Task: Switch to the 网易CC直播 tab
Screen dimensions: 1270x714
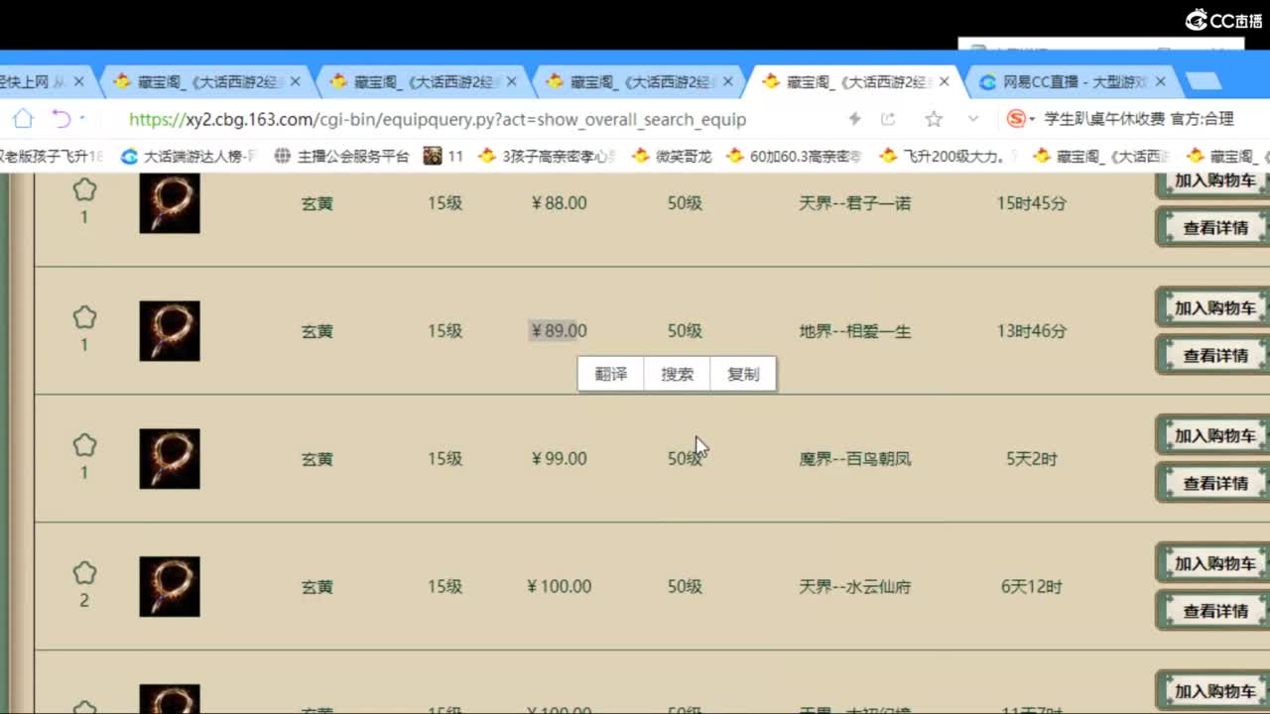Action: [1072, 82]
